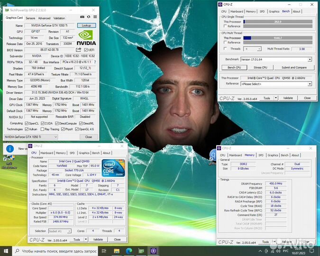
Task: Click the blue info notification icon
Action: tap(10, 148)
